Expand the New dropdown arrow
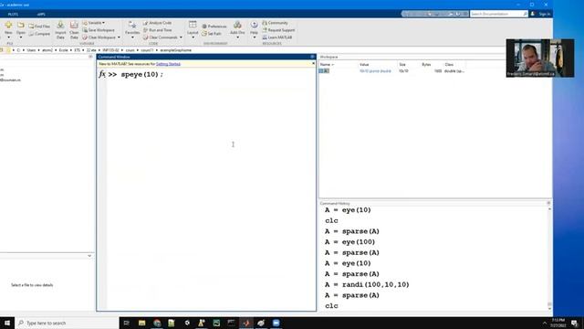Image resolution: width=584 pixels, height=329 pixels. [8, 37]
